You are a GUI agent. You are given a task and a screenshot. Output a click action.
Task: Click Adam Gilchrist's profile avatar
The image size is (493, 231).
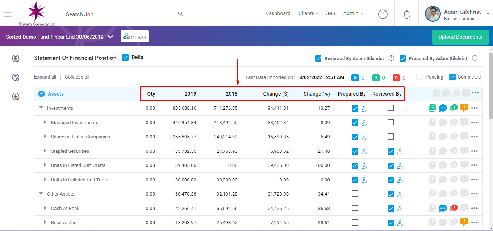point(433,14)
